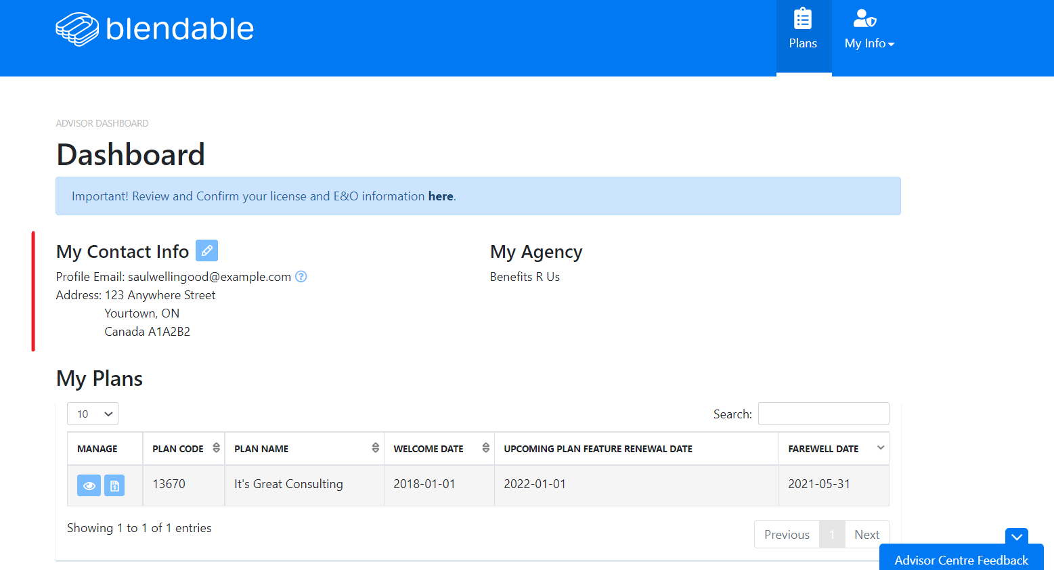Screen dimensions: 1054x570
Task: Sort by Plan Code column
Action: [x=183, y=449]
